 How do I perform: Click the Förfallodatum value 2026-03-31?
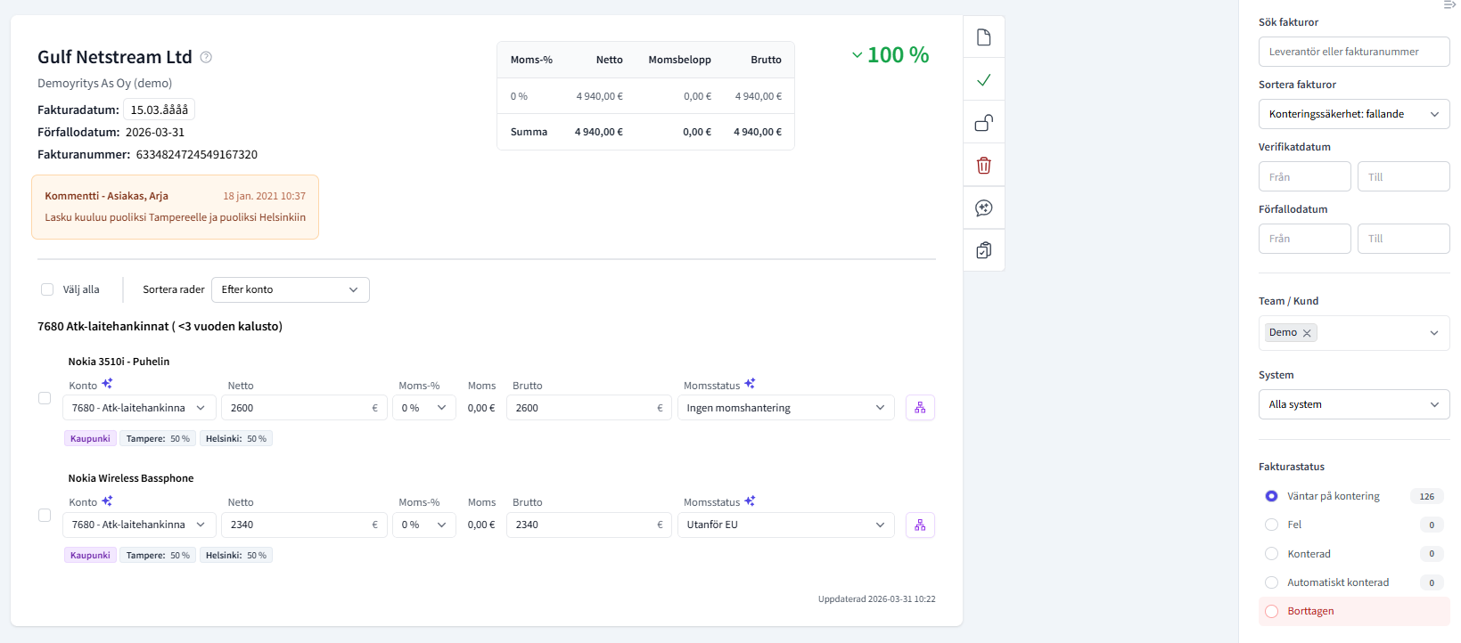click(155, 132)
